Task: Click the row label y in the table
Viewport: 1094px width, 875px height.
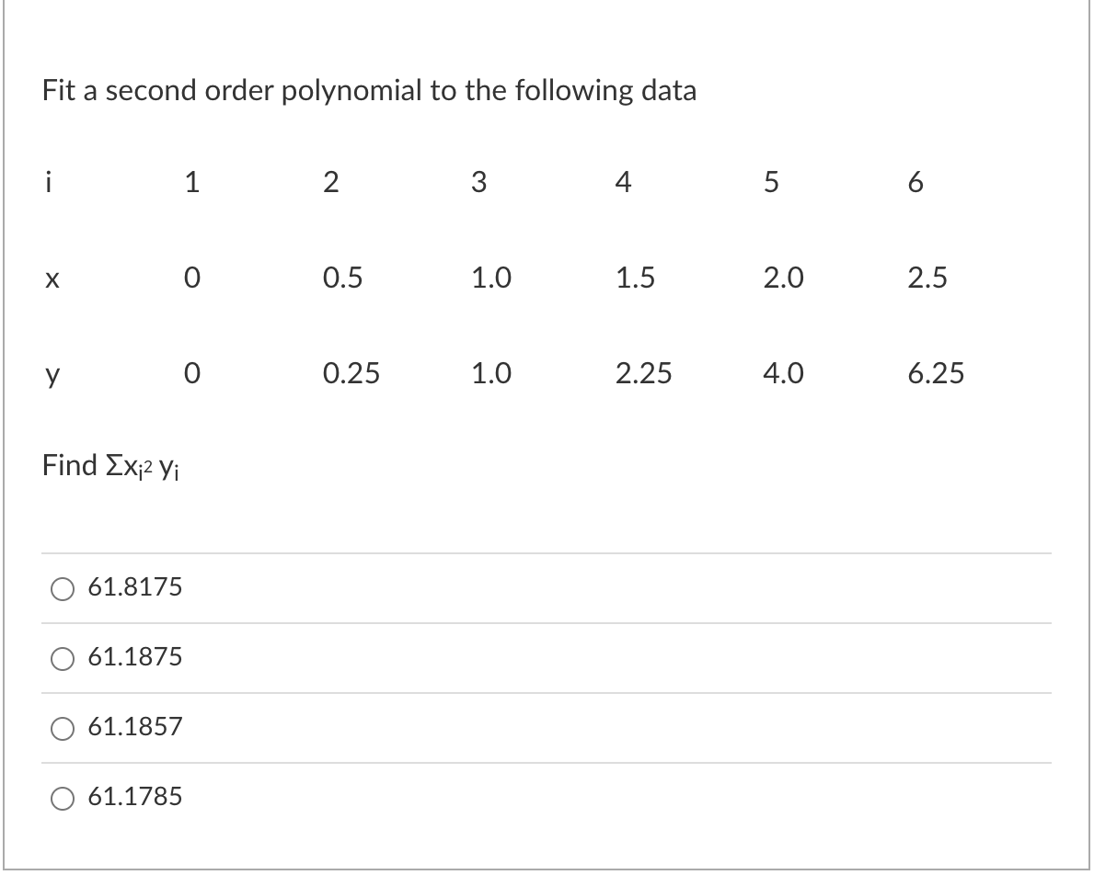Action: click(x=50, y=374)
